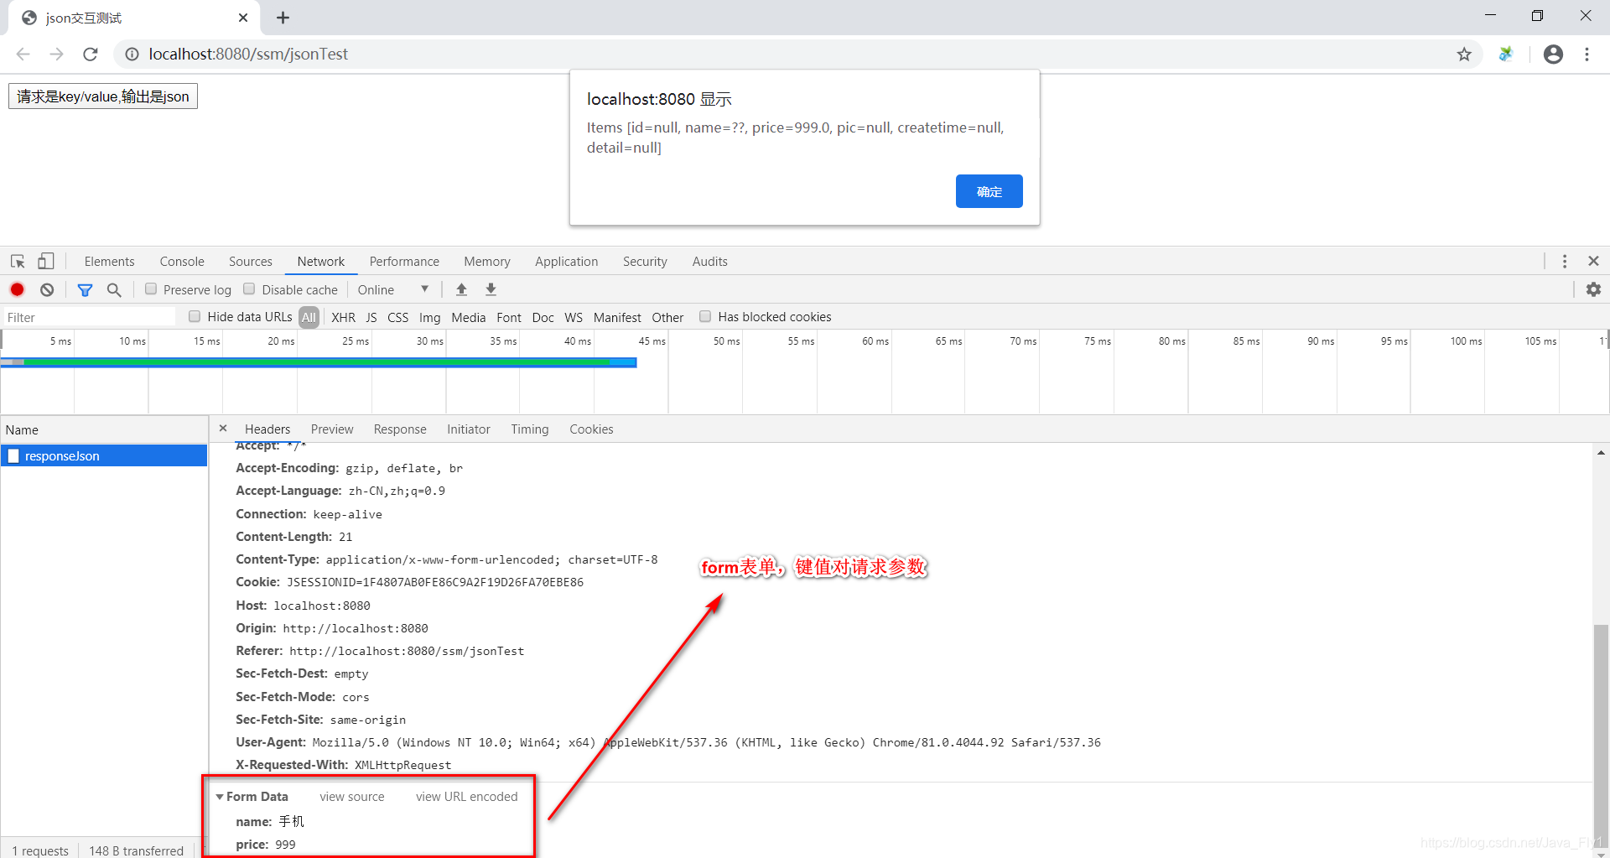Click the headers pane vertical scrollbar
The image size is (1610, 858).
tap(1601, 736)
